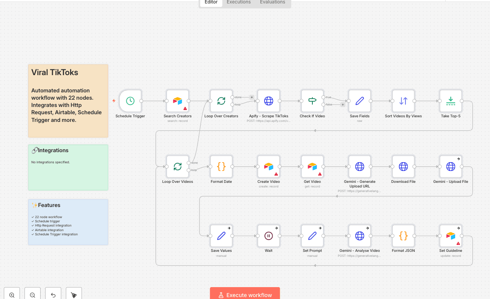
Task: Click the Wait node pause icon
Action: click(x=269, y=236)
